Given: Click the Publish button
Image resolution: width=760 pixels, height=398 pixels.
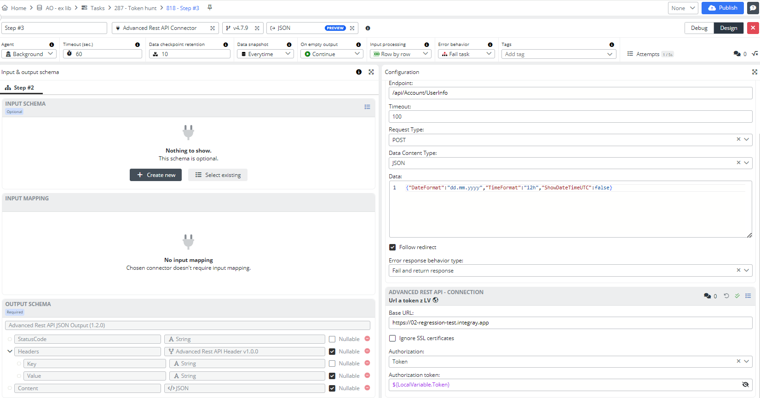Looking at the screenshot, I should pyautogui.click(x=722, y=8).
